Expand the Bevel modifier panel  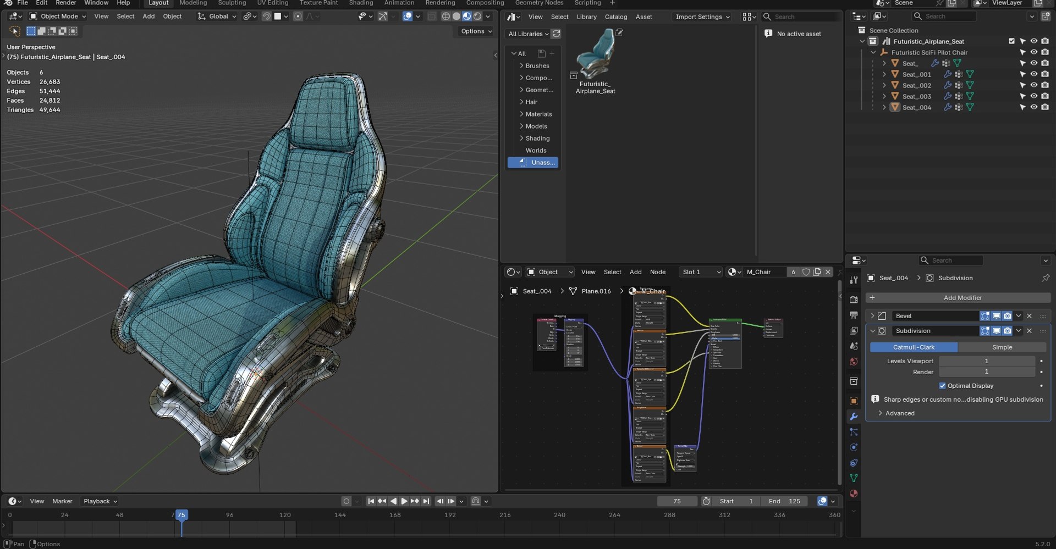(x=872, y=315)
